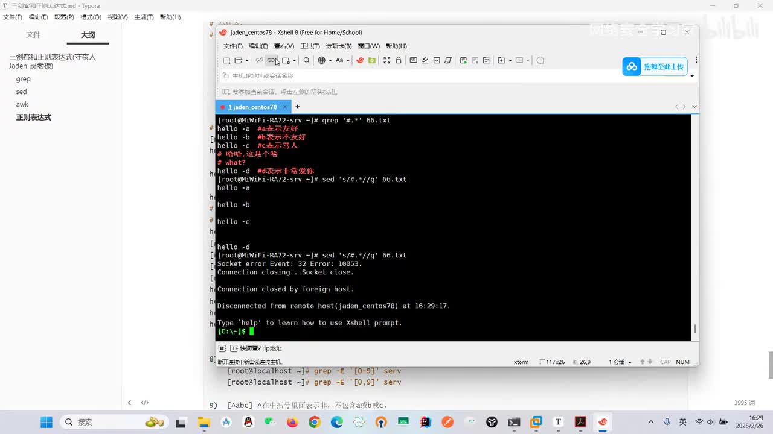
Task: Select awk heading in Typora outline
Action: (22, 104)
